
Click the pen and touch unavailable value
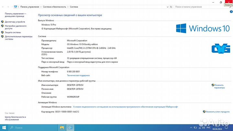click(92, 62)
